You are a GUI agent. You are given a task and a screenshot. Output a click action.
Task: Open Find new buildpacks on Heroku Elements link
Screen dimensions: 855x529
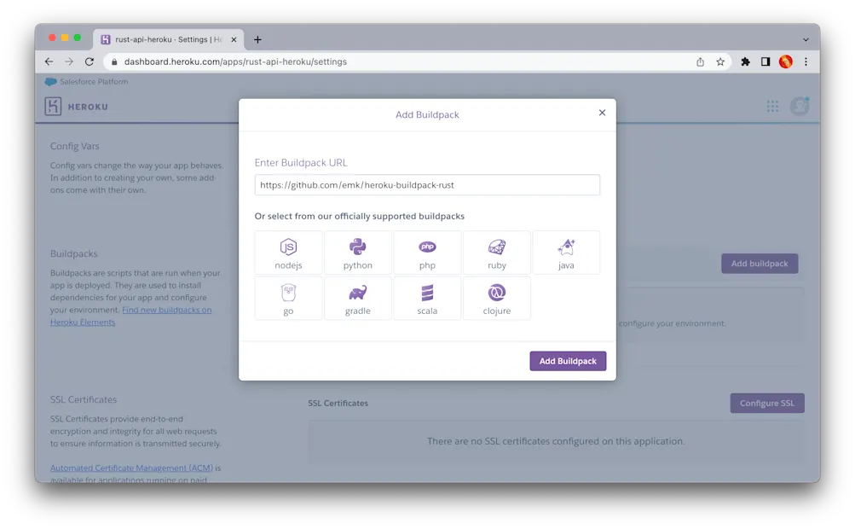tap(167, 310)
